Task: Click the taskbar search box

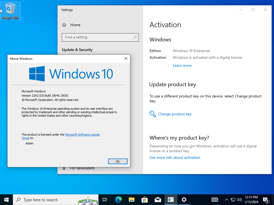Action: (x=56, y=200)
